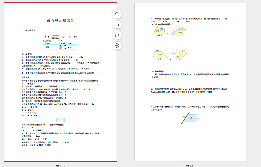This screenshot has height=167, width=261.
Task: Rotate page 1 clockwise
Action: click(117, 25)
